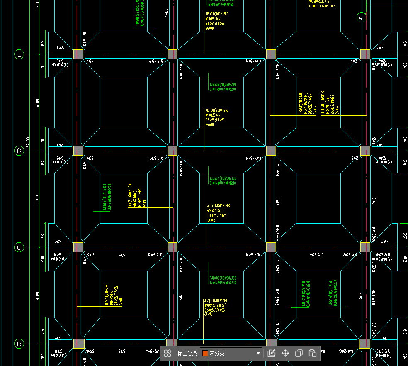Click the vertical 15Φ25 5/10 rebar text
The height and width of the screenshot is (366, 408).
(181, 168)
